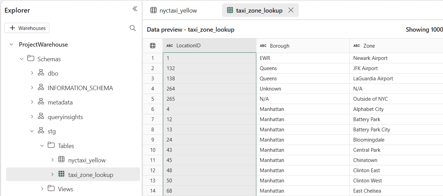Select the Views folder label
This screenshot has height=196, width=443.
(x=65, y=189)
